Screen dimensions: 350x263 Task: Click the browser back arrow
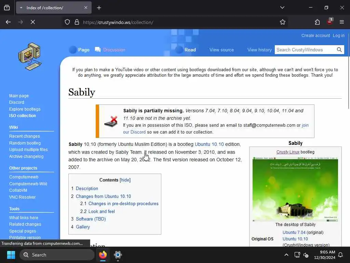click(8, 22)
